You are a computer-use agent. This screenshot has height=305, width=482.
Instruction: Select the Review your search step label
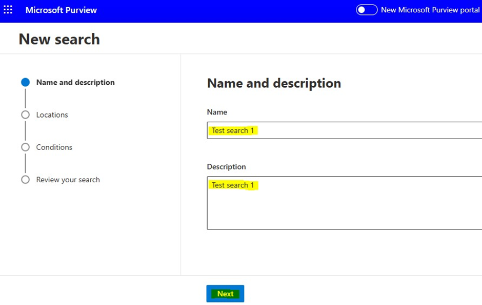tap(68, 180)
